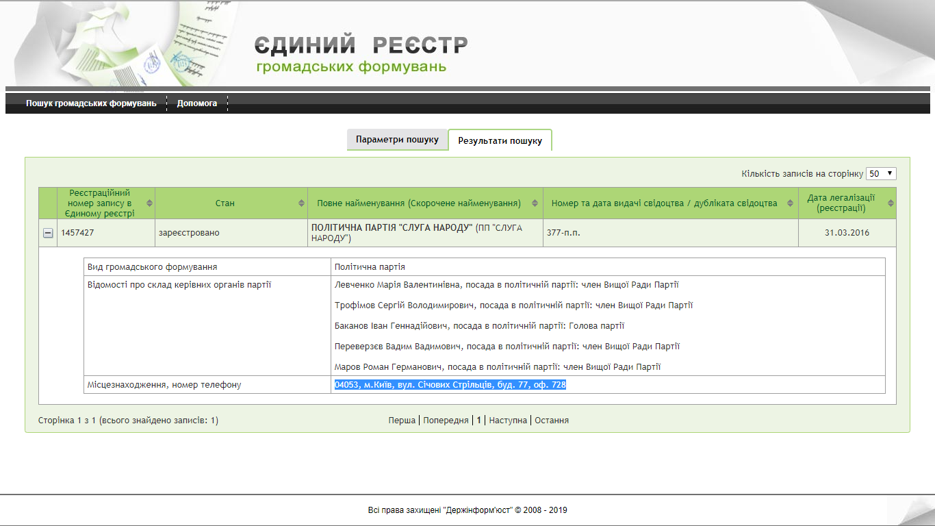The image size is (935, 526).
Task: Click the Місцезнаходження, номер телефону label
Action: (164, 385)
